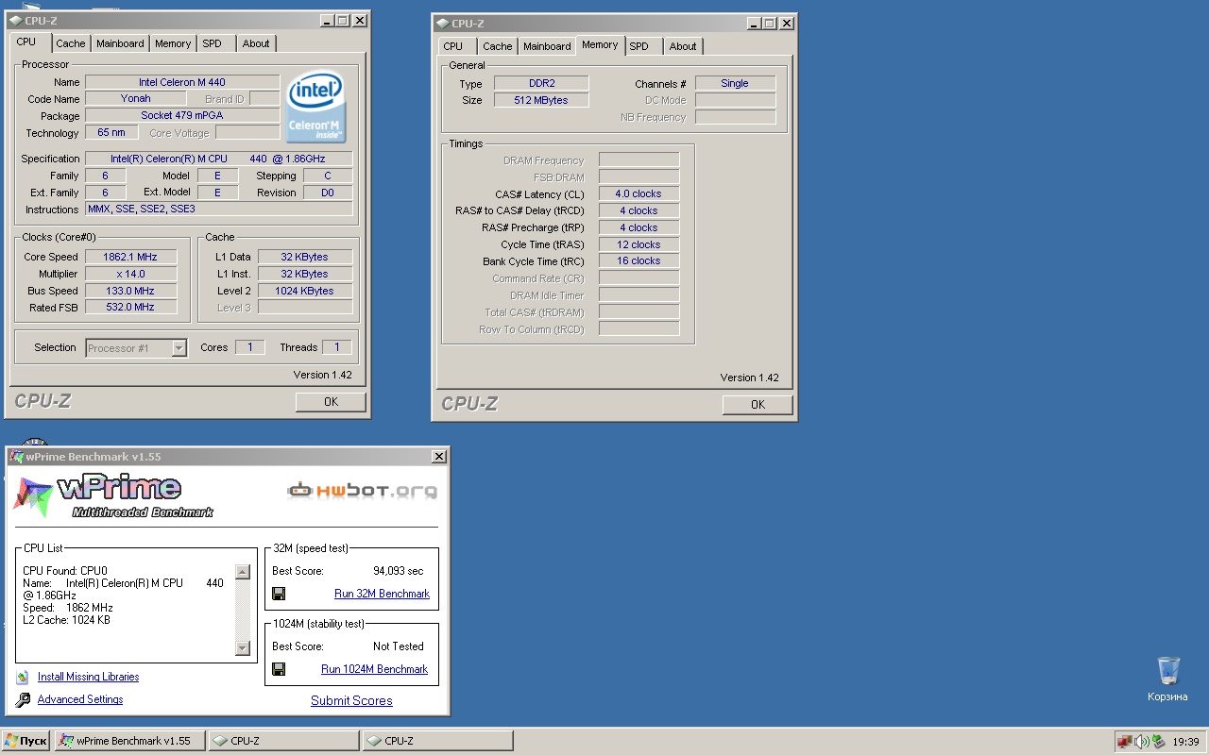
Task: Click the Advanced Settings magnifier icon
Action: click(24, 700)
